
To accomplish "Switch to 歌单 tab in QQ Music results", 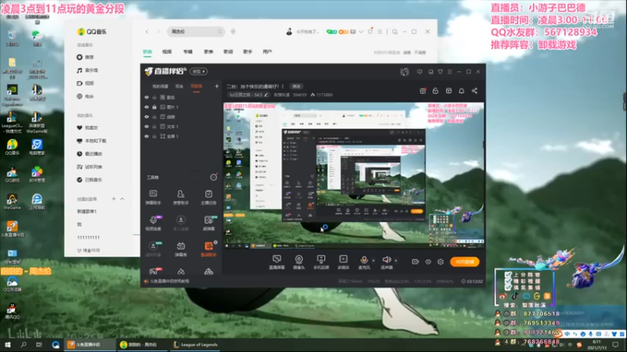I will click(208, 52).
